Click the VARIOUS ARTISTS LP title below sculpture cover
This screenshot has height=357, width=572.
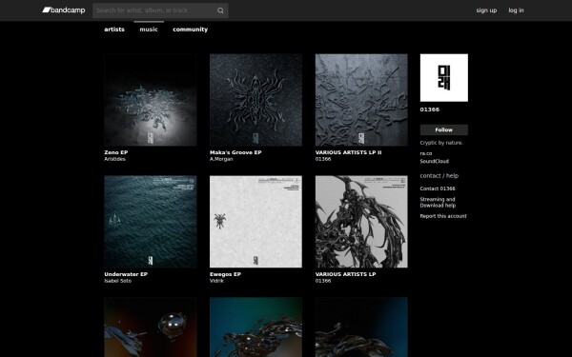pyautogui.click(x=345, y=274)
